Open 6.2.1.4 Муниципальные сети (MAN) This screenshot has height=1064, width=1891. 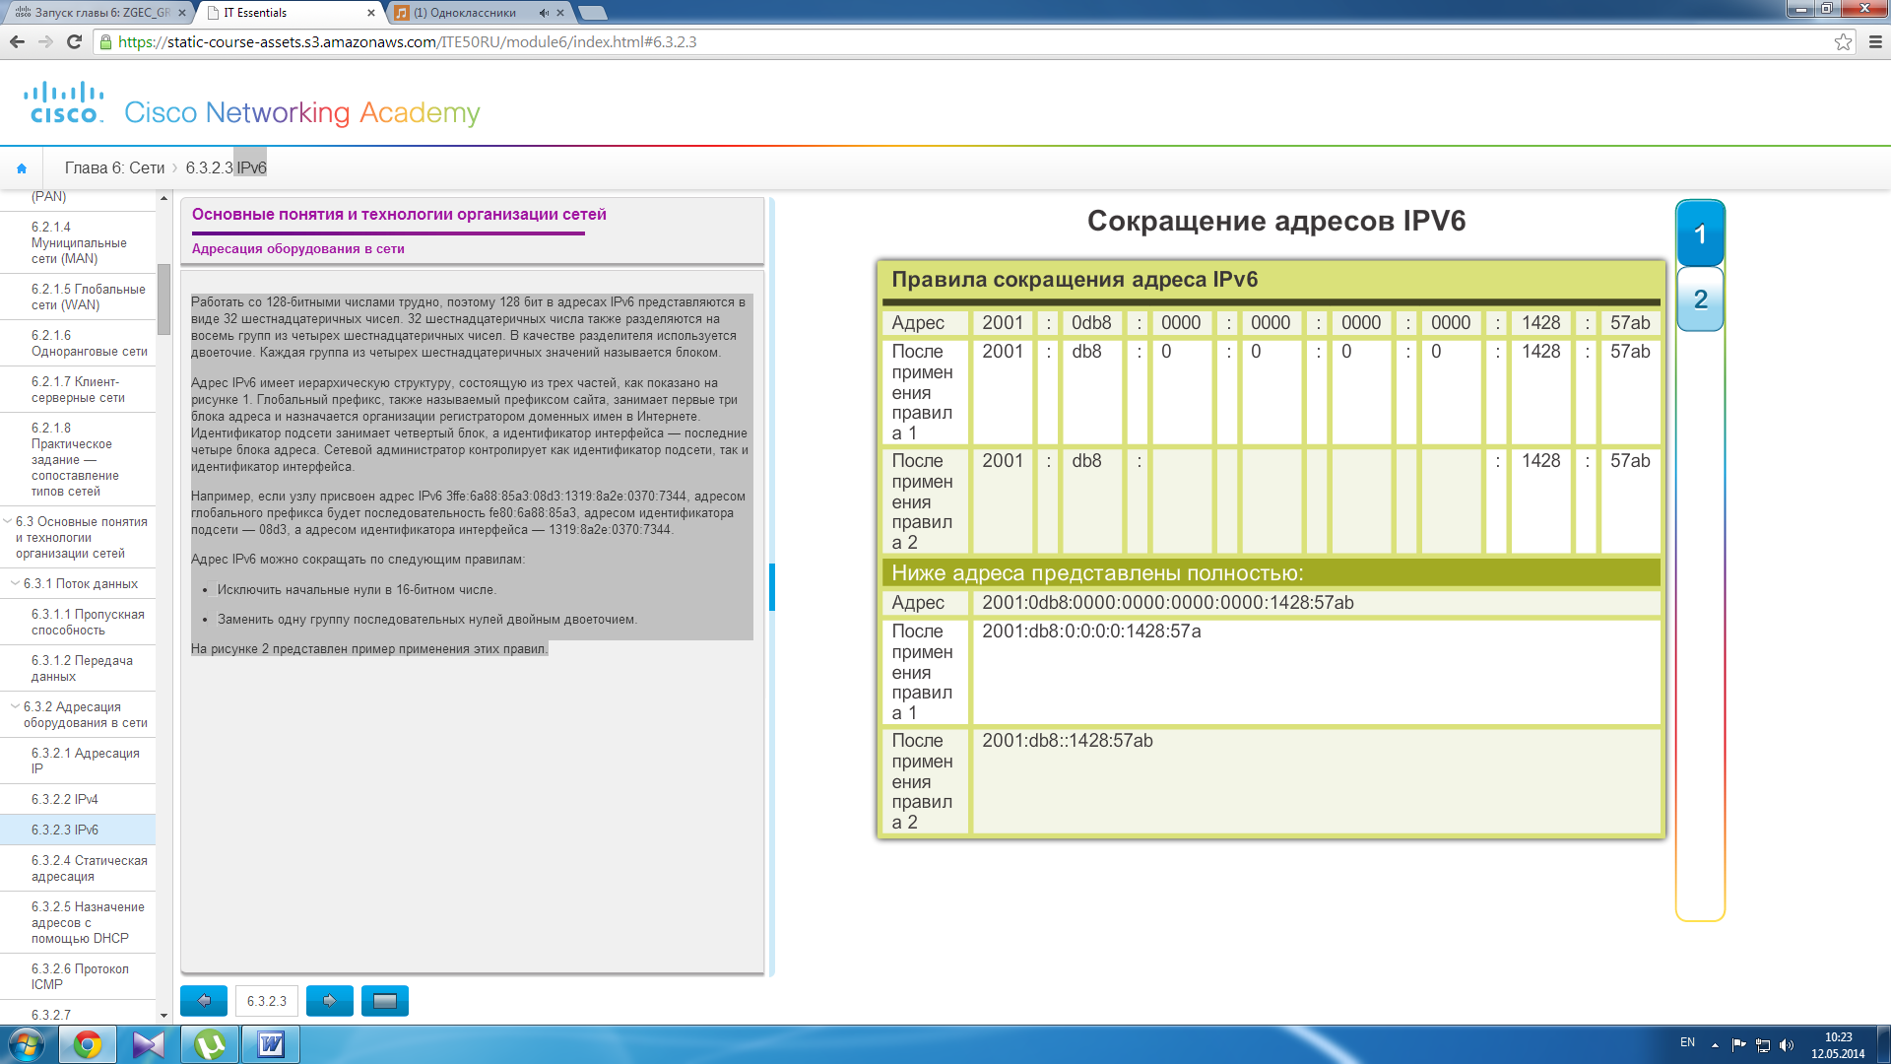78,242
